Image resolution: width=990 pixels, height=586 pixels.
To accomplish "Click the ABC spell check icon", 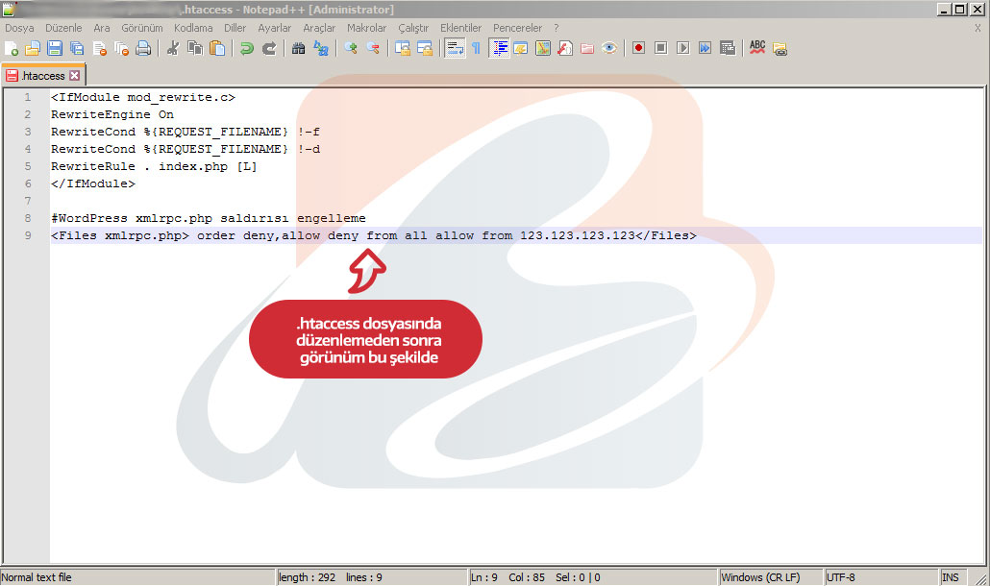I will 757,48.
